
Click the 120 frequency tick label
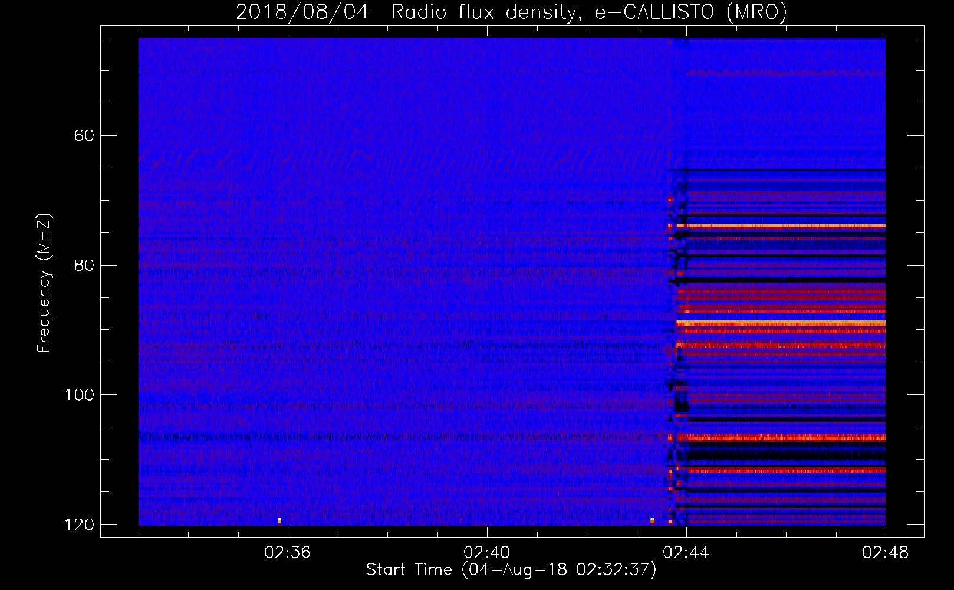coord(79,525)
